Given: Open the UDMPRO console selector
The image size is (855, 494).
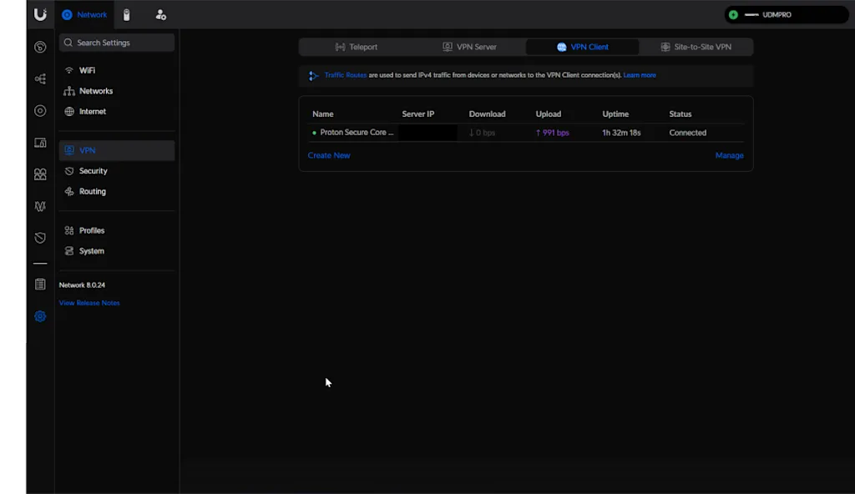Looking at the screenshot, I should pyautogui.click(x=786, y=15).
